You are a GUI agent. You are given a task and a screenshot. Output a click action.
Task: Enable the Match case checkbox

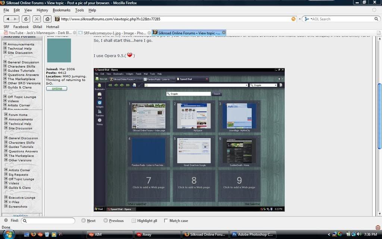tap(166, 221)
